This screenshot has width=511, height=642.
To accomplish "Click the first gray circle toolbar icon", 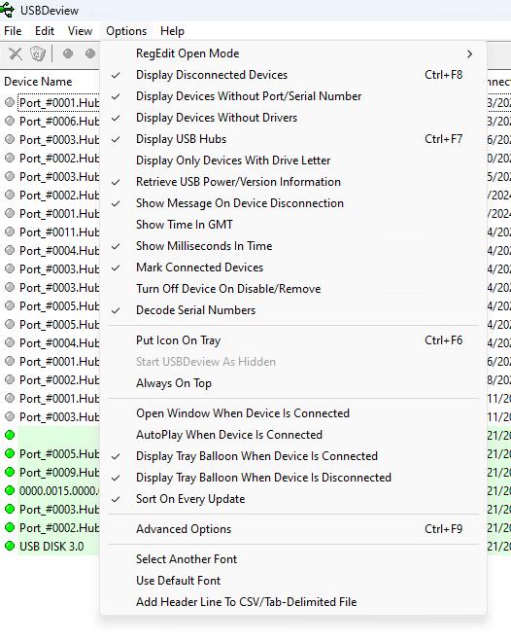I will coord(68,53).
